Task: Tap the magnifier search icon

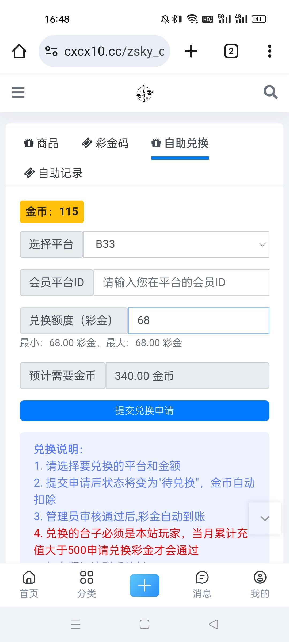Action: pyautogui.click(x=270, y=93)
